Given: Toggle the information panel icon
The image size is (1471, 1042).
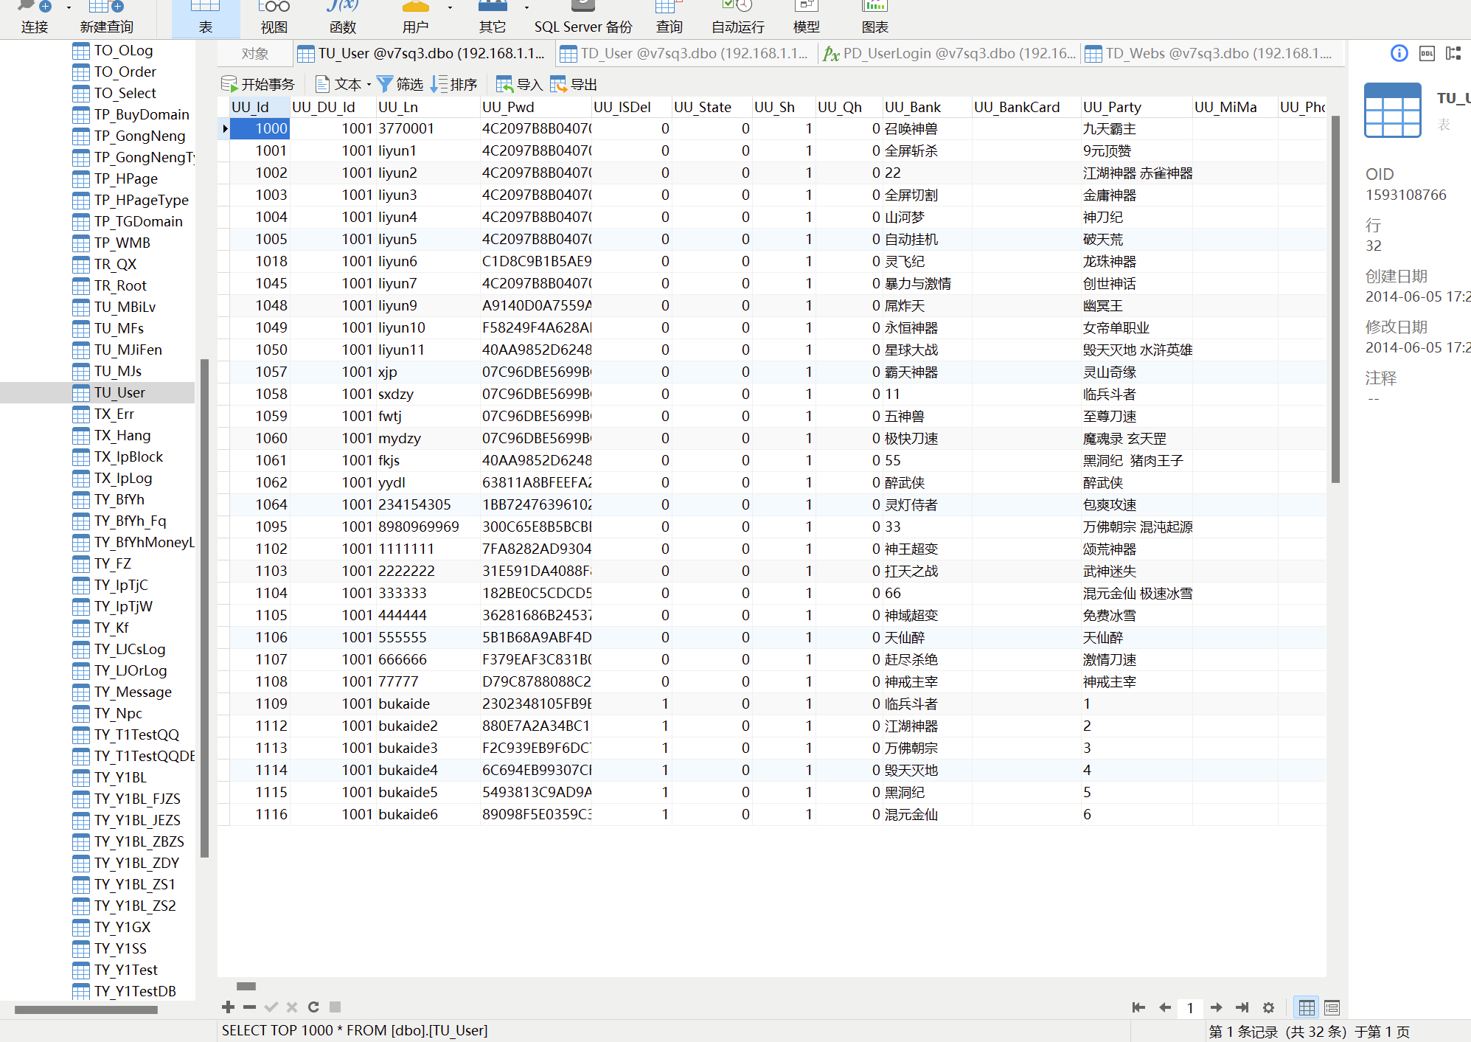Looking at the screenshot, I should point(1399,53).
